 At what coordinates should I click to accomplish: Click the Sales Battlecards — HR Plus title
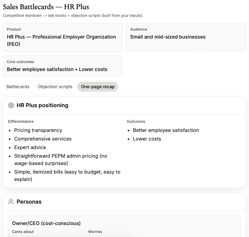pos(46,6)
